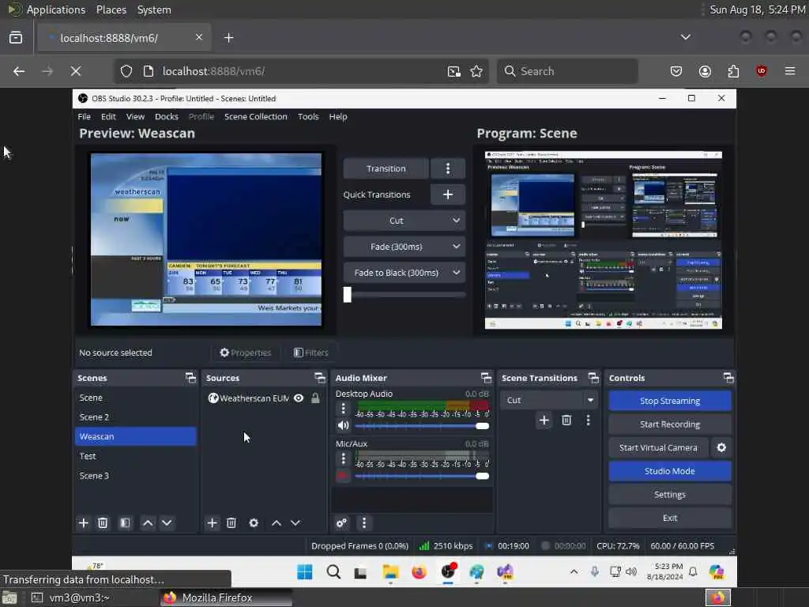This screenshot has width=809, height=607.
Task: Add a scene transition with plus icon
Action: tap(544, 420)
